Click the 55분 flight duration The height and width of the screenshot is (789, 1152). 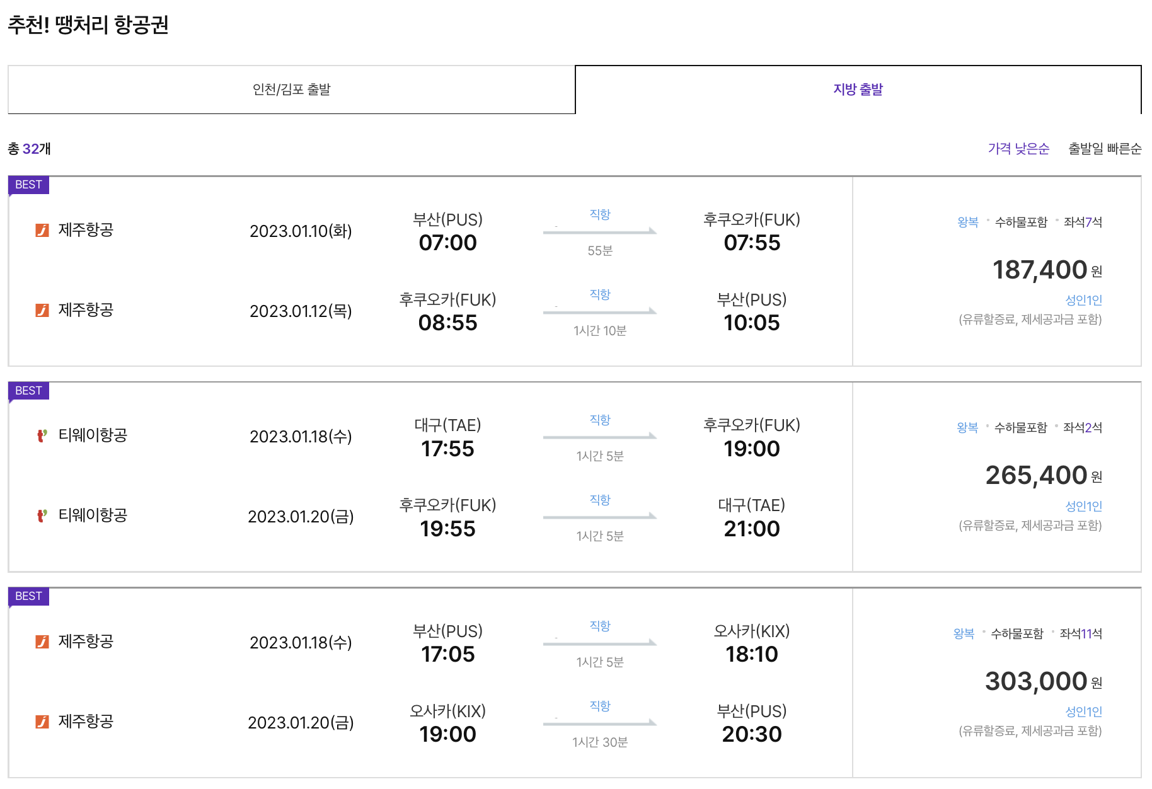[x=600, y=251]
